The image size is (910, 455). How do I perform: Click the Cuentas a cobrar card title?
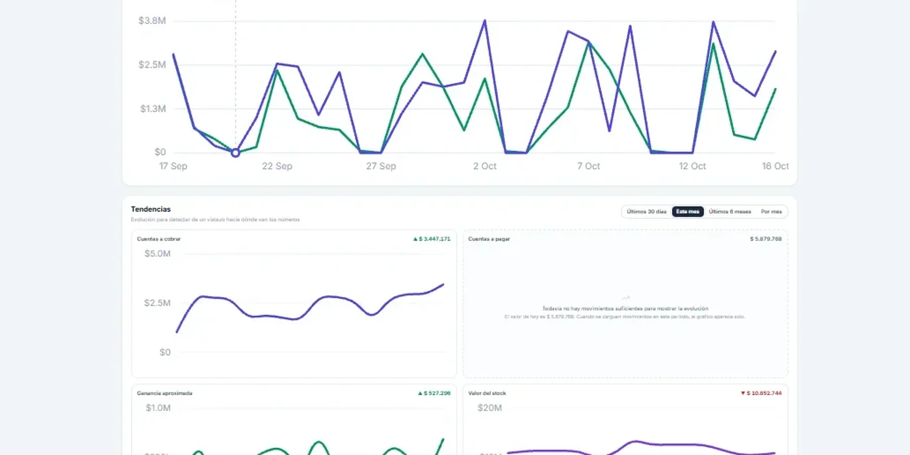pyautogui.click(x=159, y=239)
